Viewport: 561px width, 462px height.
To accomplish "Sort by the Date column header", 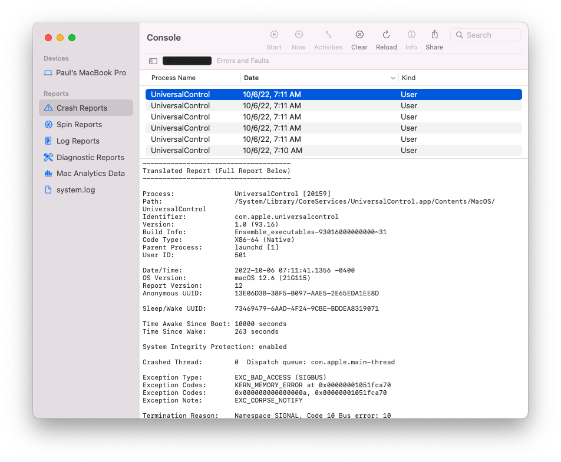I will 251,78.
